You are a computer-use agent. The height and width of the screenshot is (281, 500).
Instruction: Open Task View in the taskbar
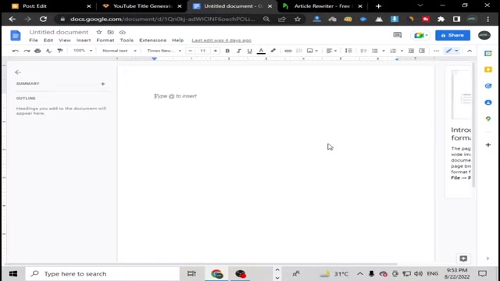pos(191,274)
